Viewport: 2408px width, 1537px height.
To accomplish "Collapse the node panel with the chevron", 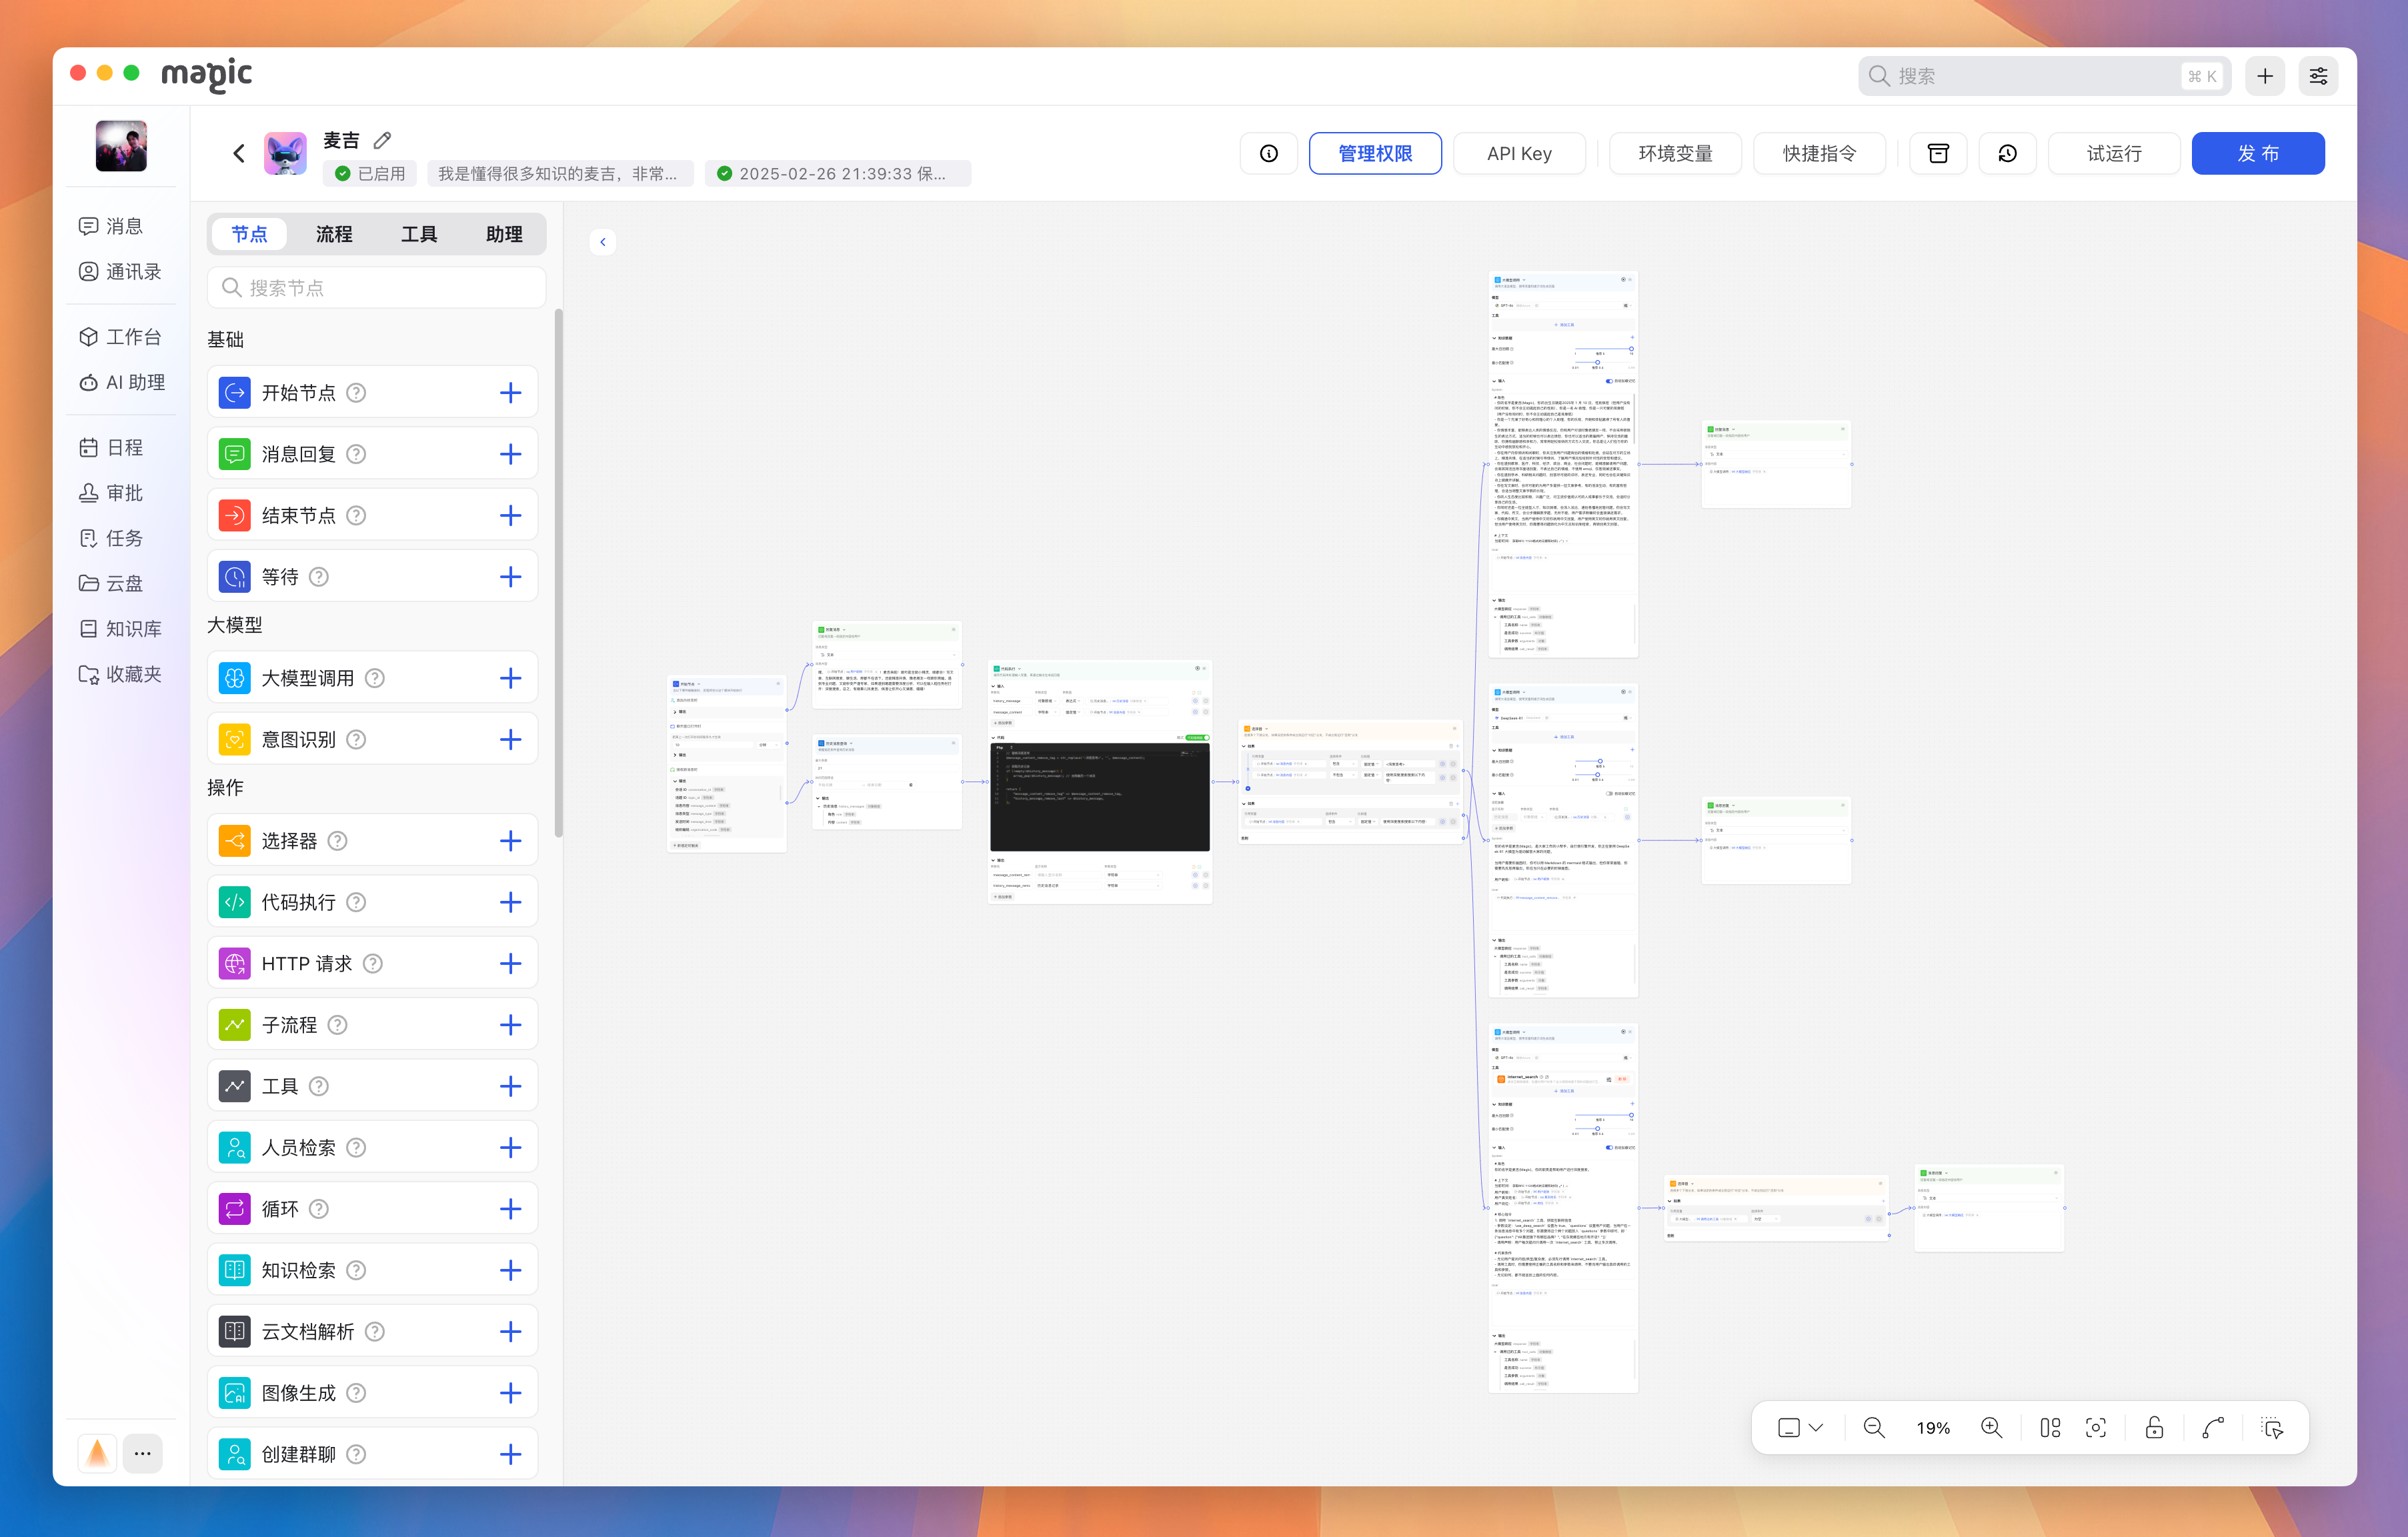I will point(603,242).
